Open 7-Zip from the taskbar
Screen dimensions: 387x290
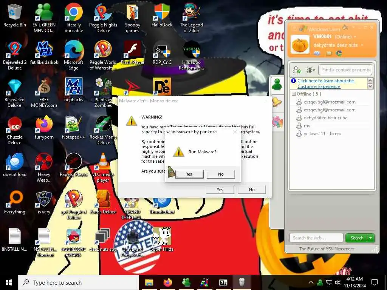coord(223,282)
